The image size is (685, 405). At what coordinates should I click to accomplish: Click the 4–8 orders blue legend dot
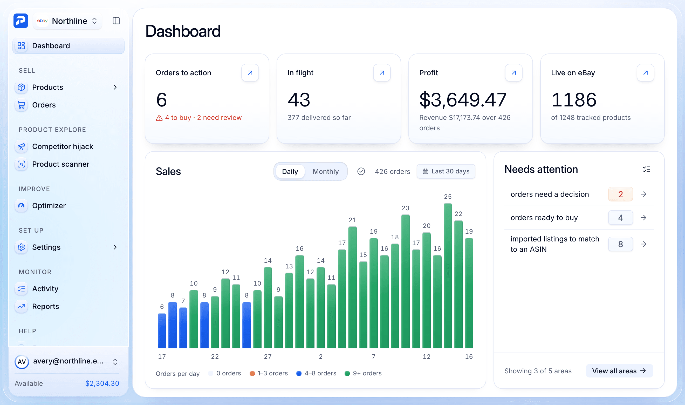pyautogui.click(x=299, y=374)
